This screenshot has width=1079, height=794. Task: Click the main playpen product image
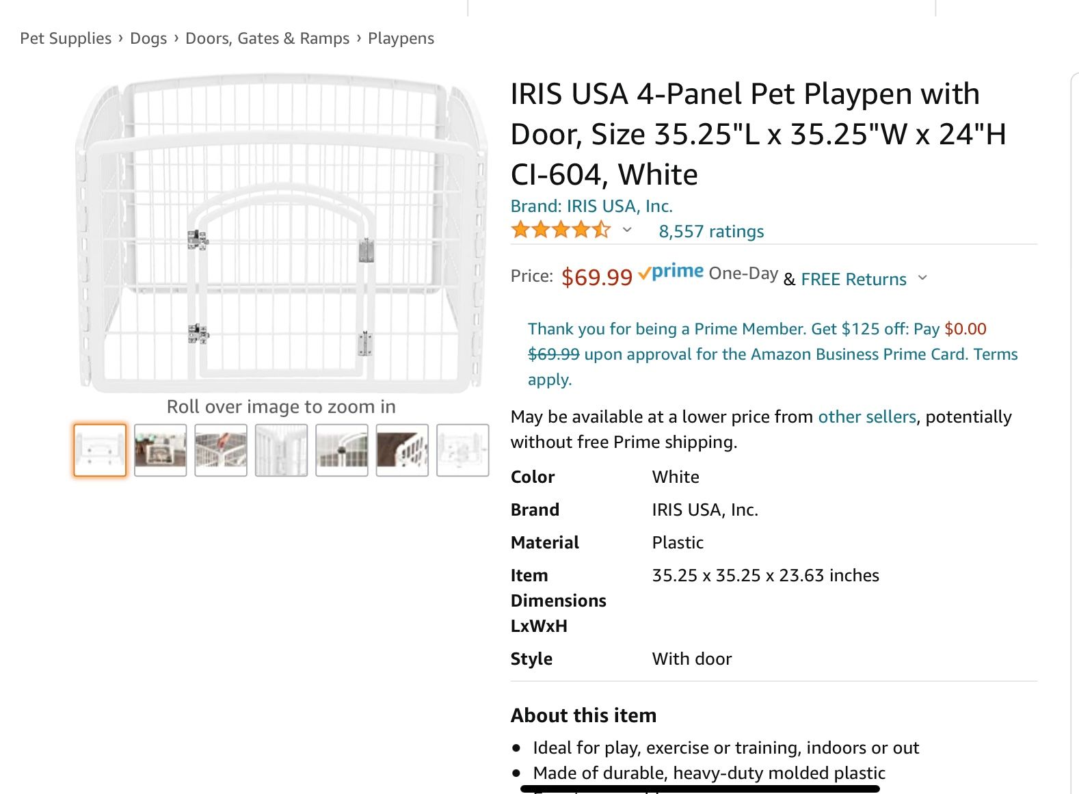[x=281, y=234]
